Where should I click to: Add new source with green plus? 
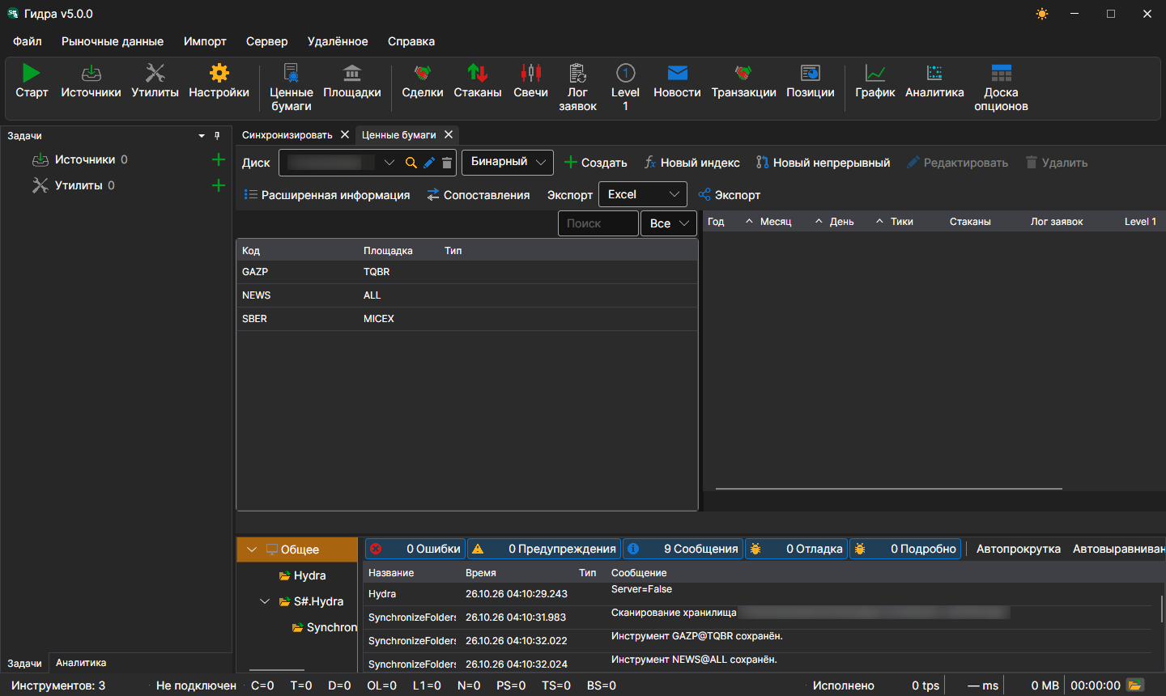click(218, 159)
